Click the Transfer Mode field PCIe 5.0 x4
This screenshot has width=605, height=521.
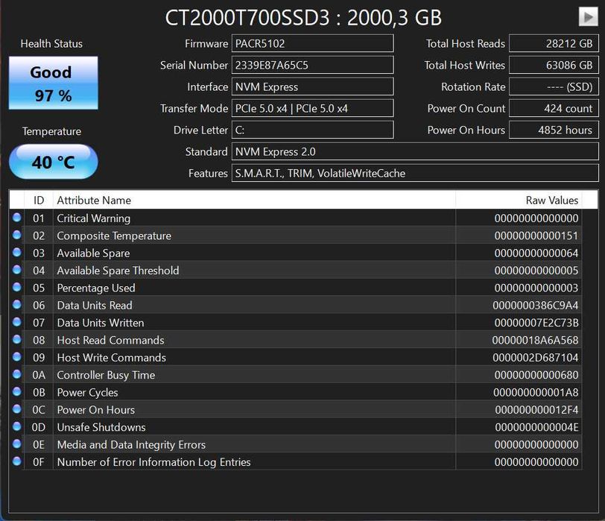pos(312,108)
